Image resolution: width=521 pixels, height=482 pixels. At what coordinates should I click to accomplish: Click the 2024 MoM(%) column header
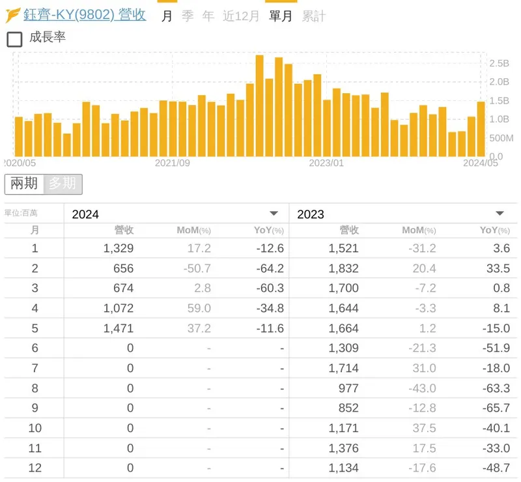pyautogui.click(x=193, y=230)
